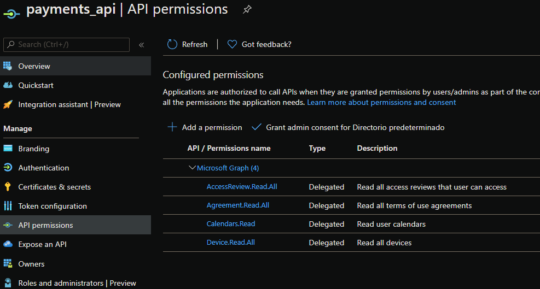Click the Expose an API cloud icon
This screenshot has width=540, height=289.
point(8,244)
